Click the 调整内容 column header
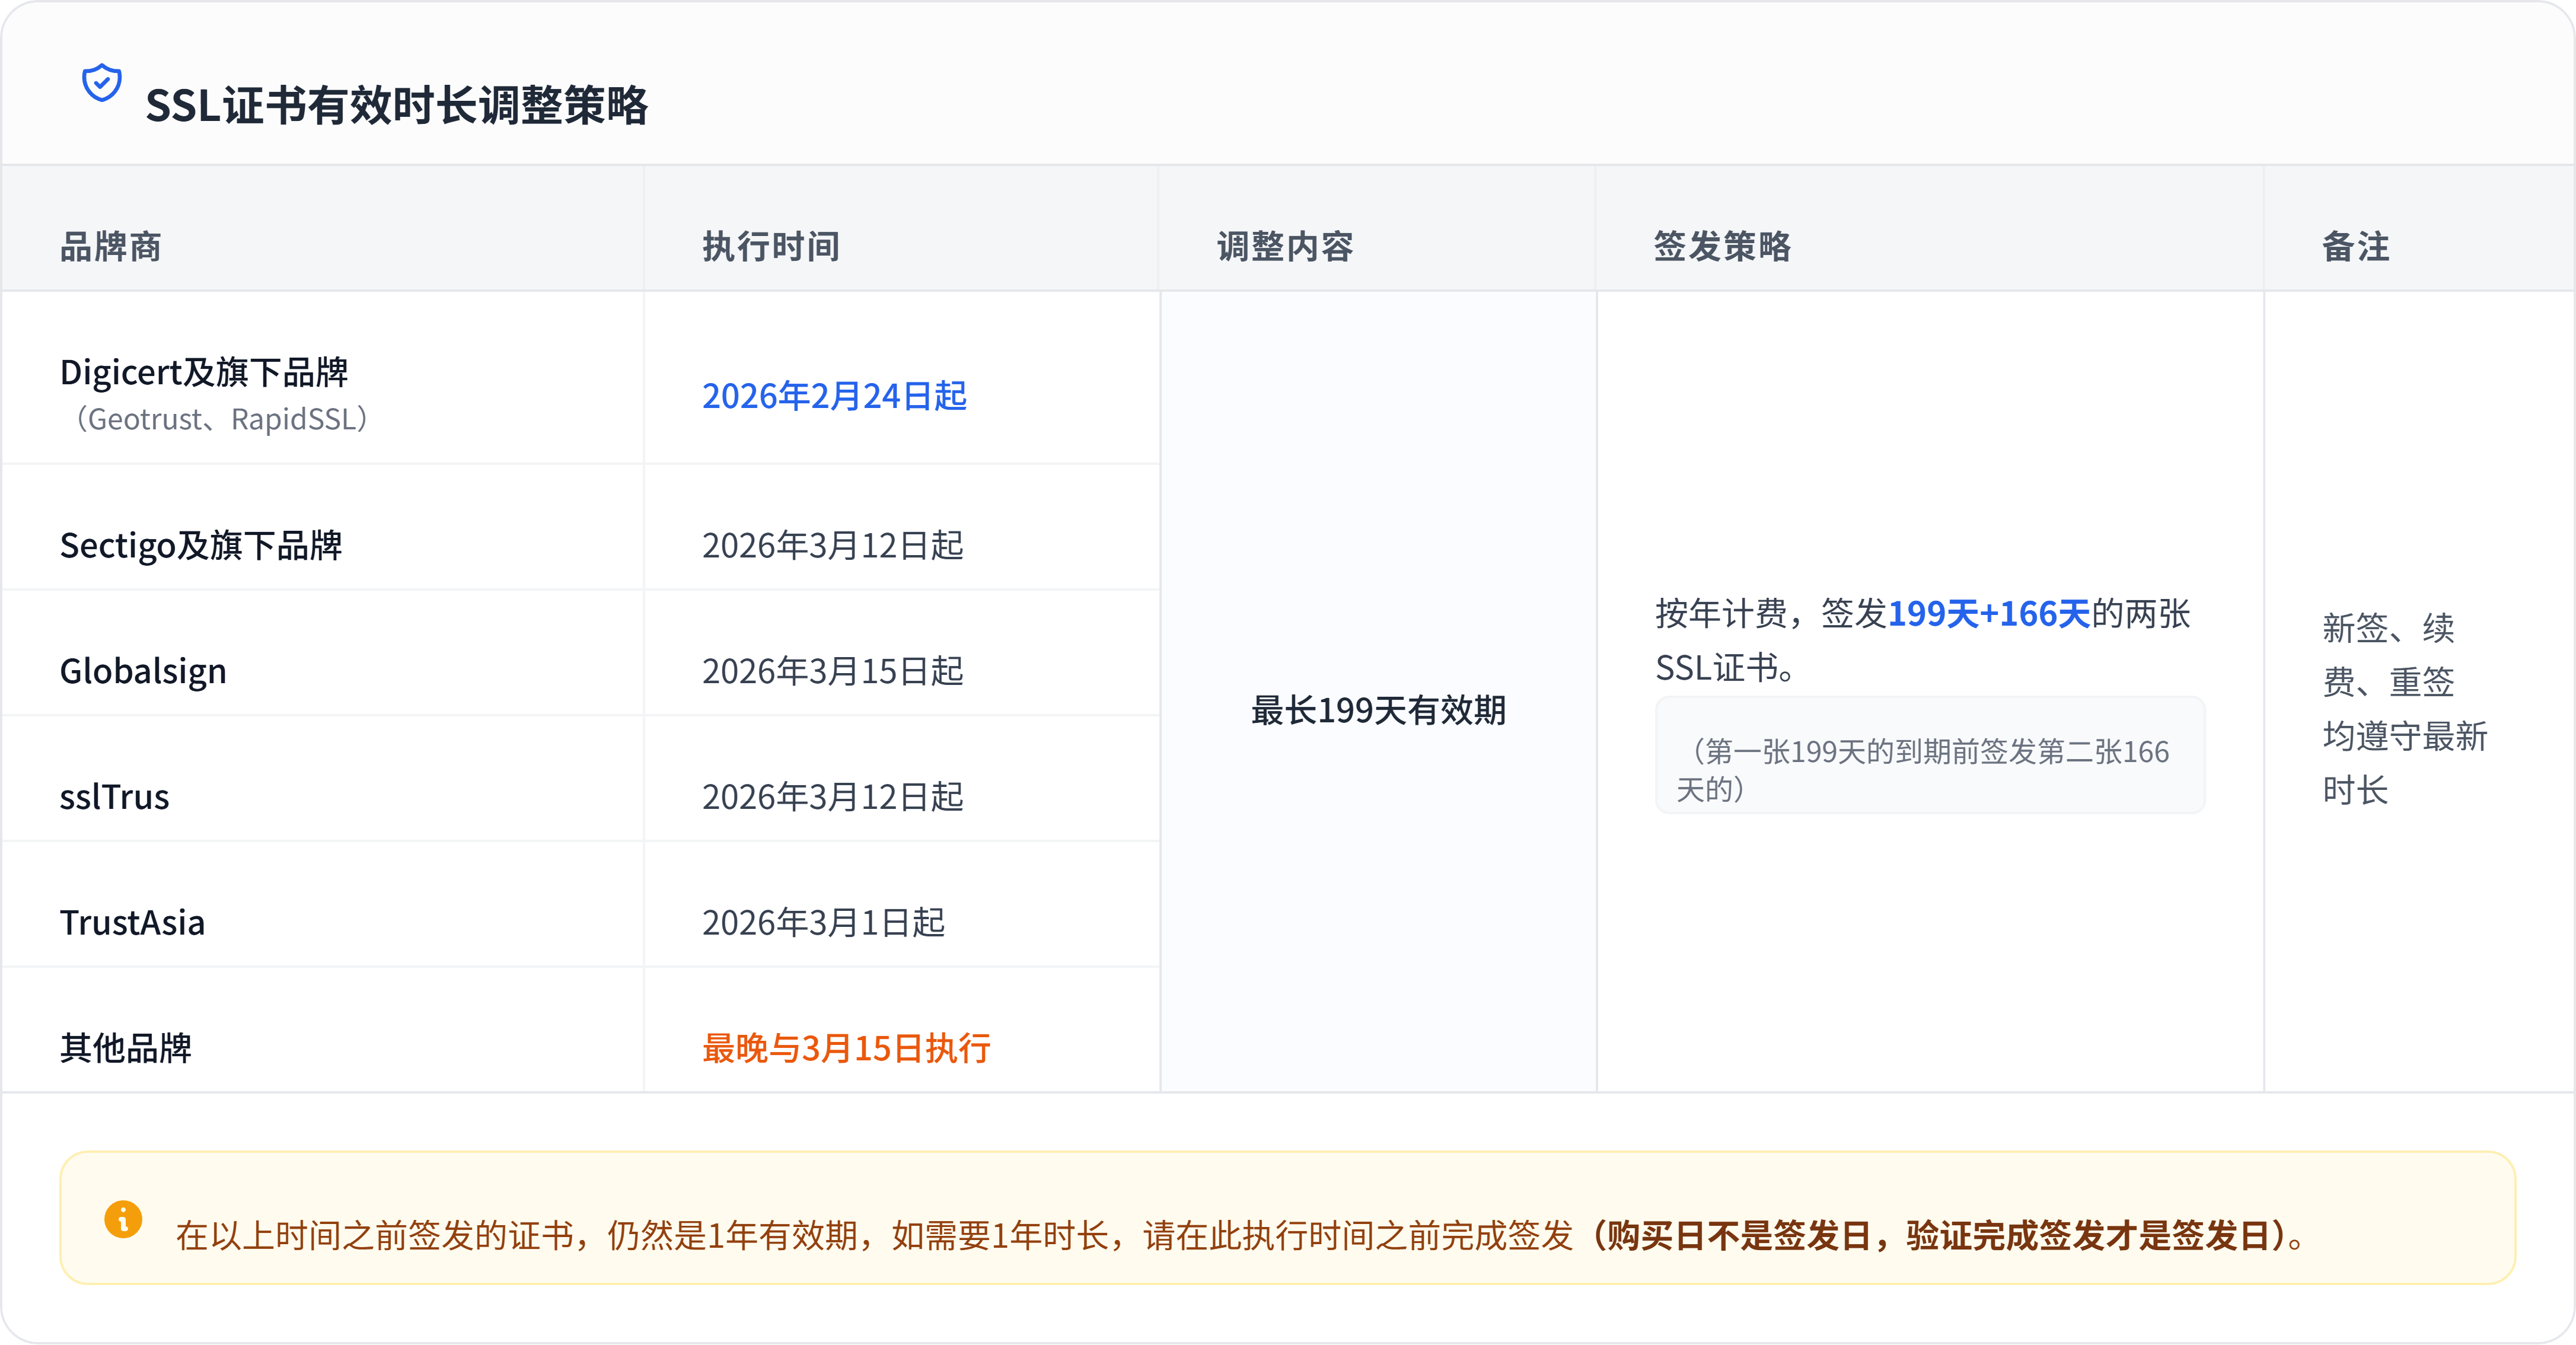Image resolution: width=2576 pixels, height=1345 pixels. [1285, 246]
